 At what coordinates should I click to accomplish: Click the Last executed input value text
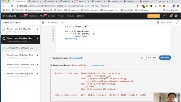coord(113,95)
